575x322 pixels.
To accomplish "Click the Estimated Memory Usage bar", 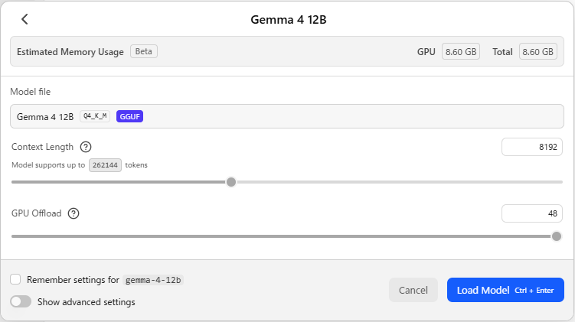I will pos(287,51).
